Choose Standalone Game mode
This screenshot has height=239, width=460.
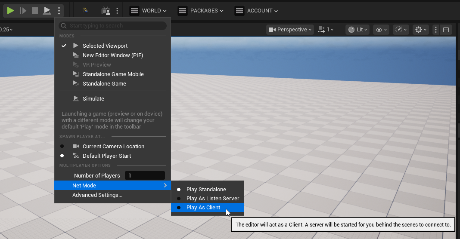tap(113, 83)
